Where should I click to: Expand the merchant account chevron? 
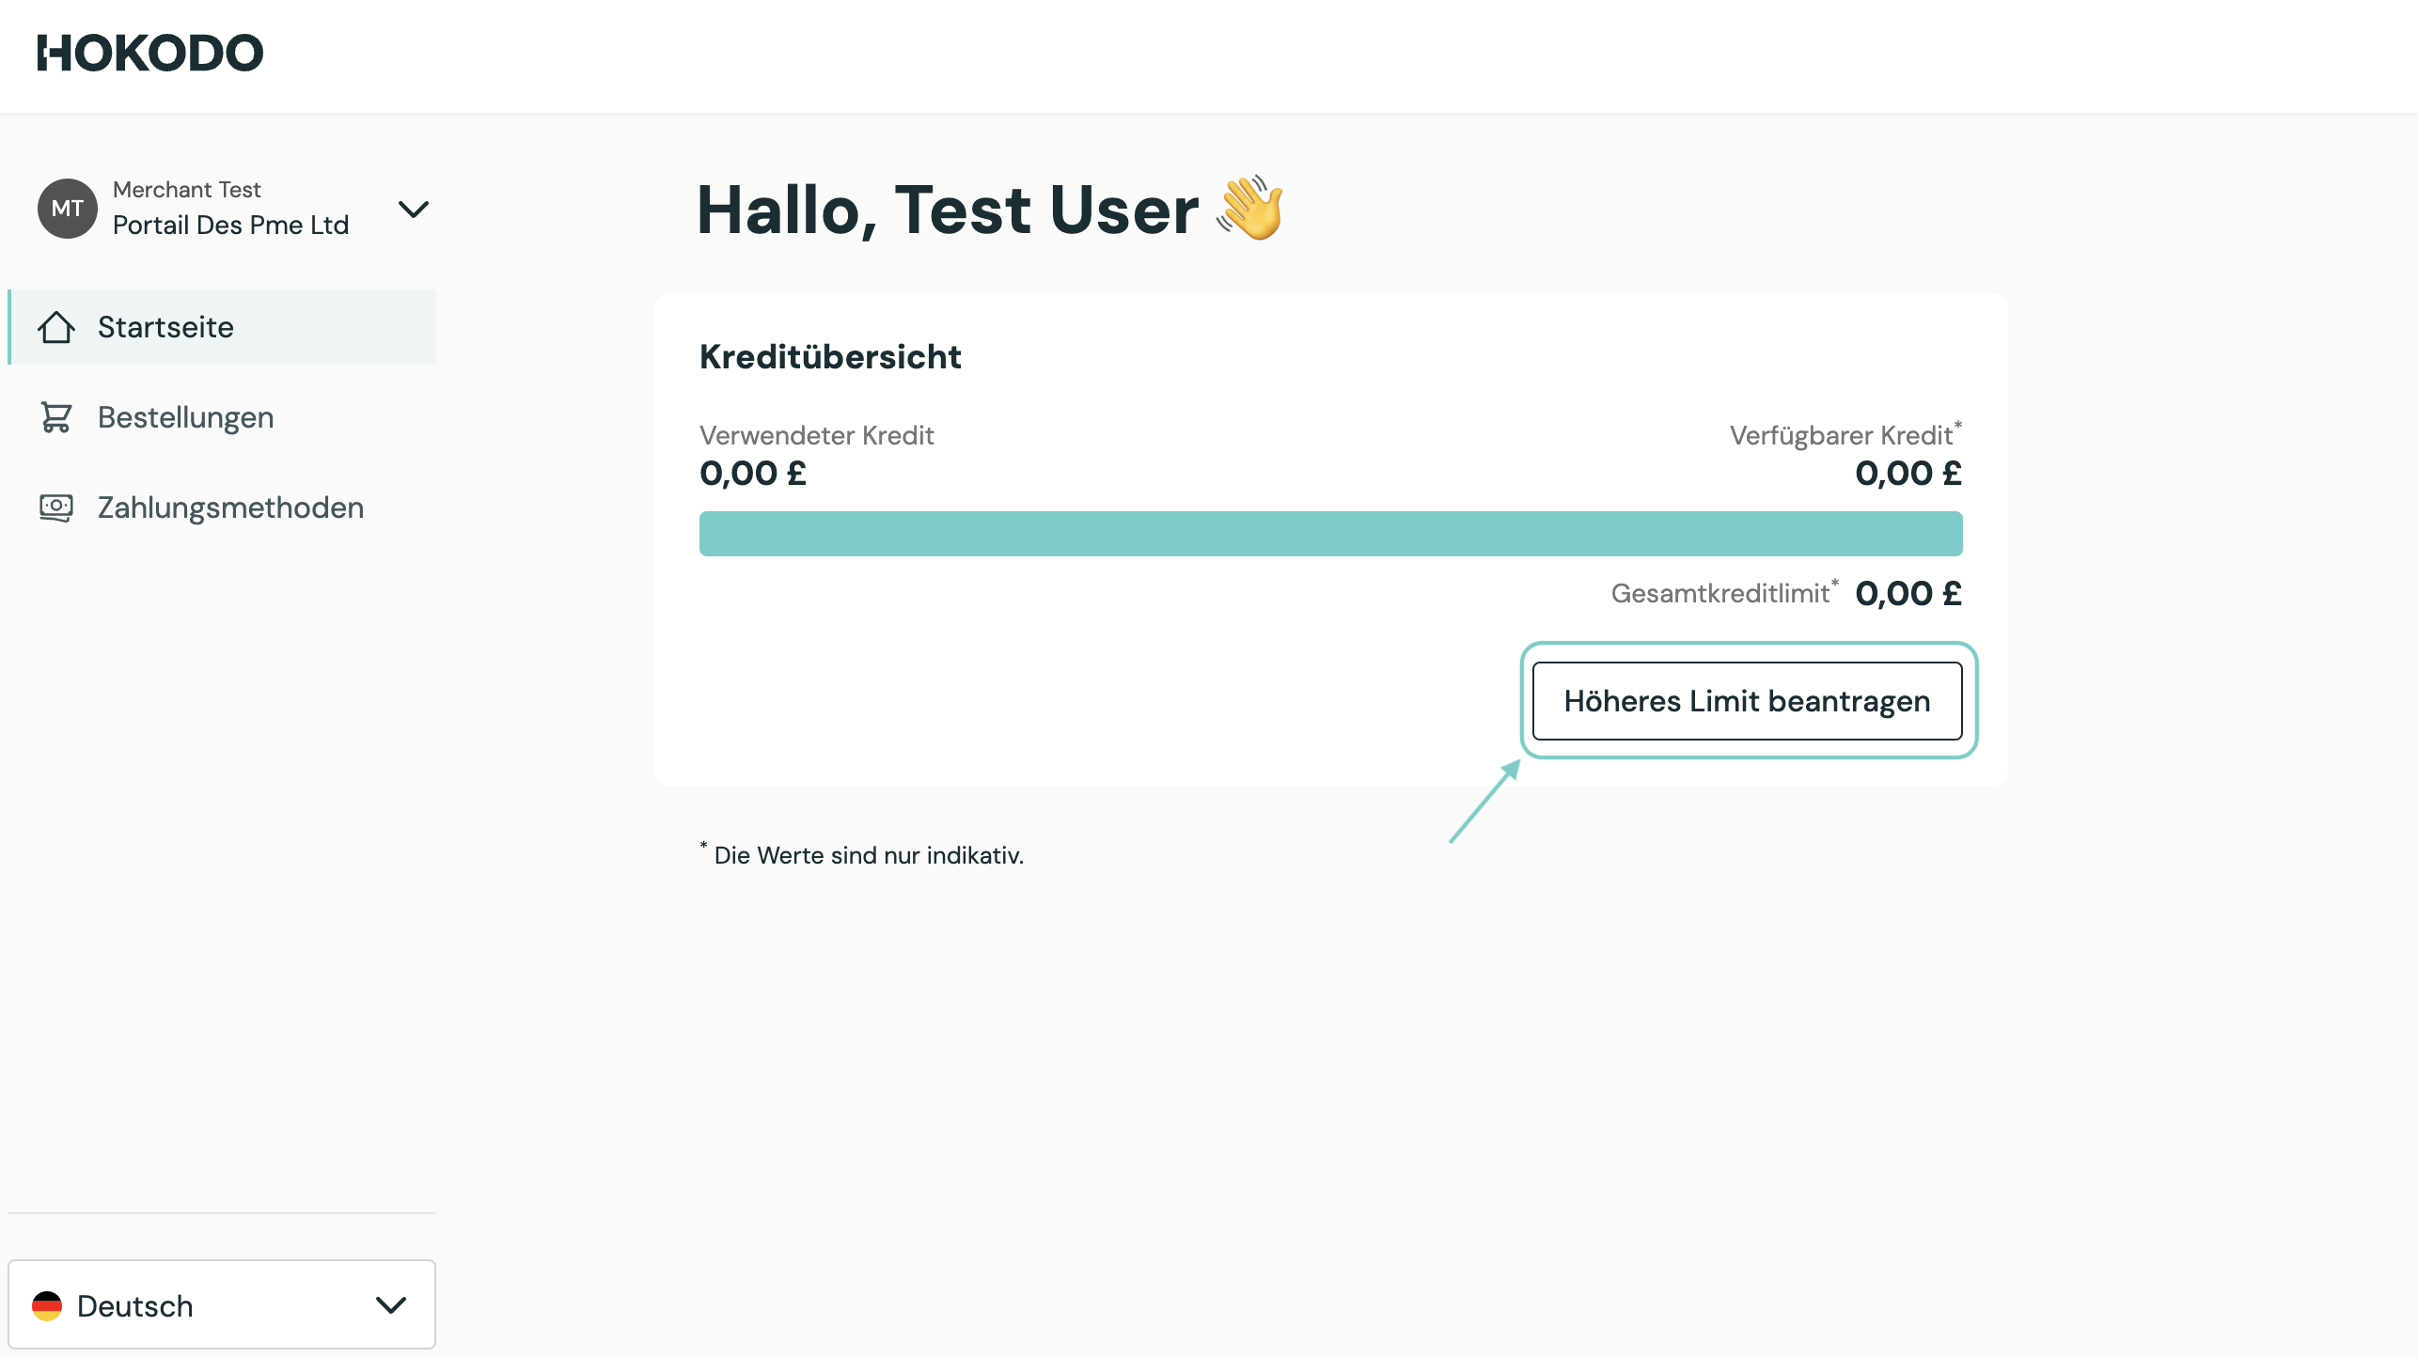click(x=414, y=209)
